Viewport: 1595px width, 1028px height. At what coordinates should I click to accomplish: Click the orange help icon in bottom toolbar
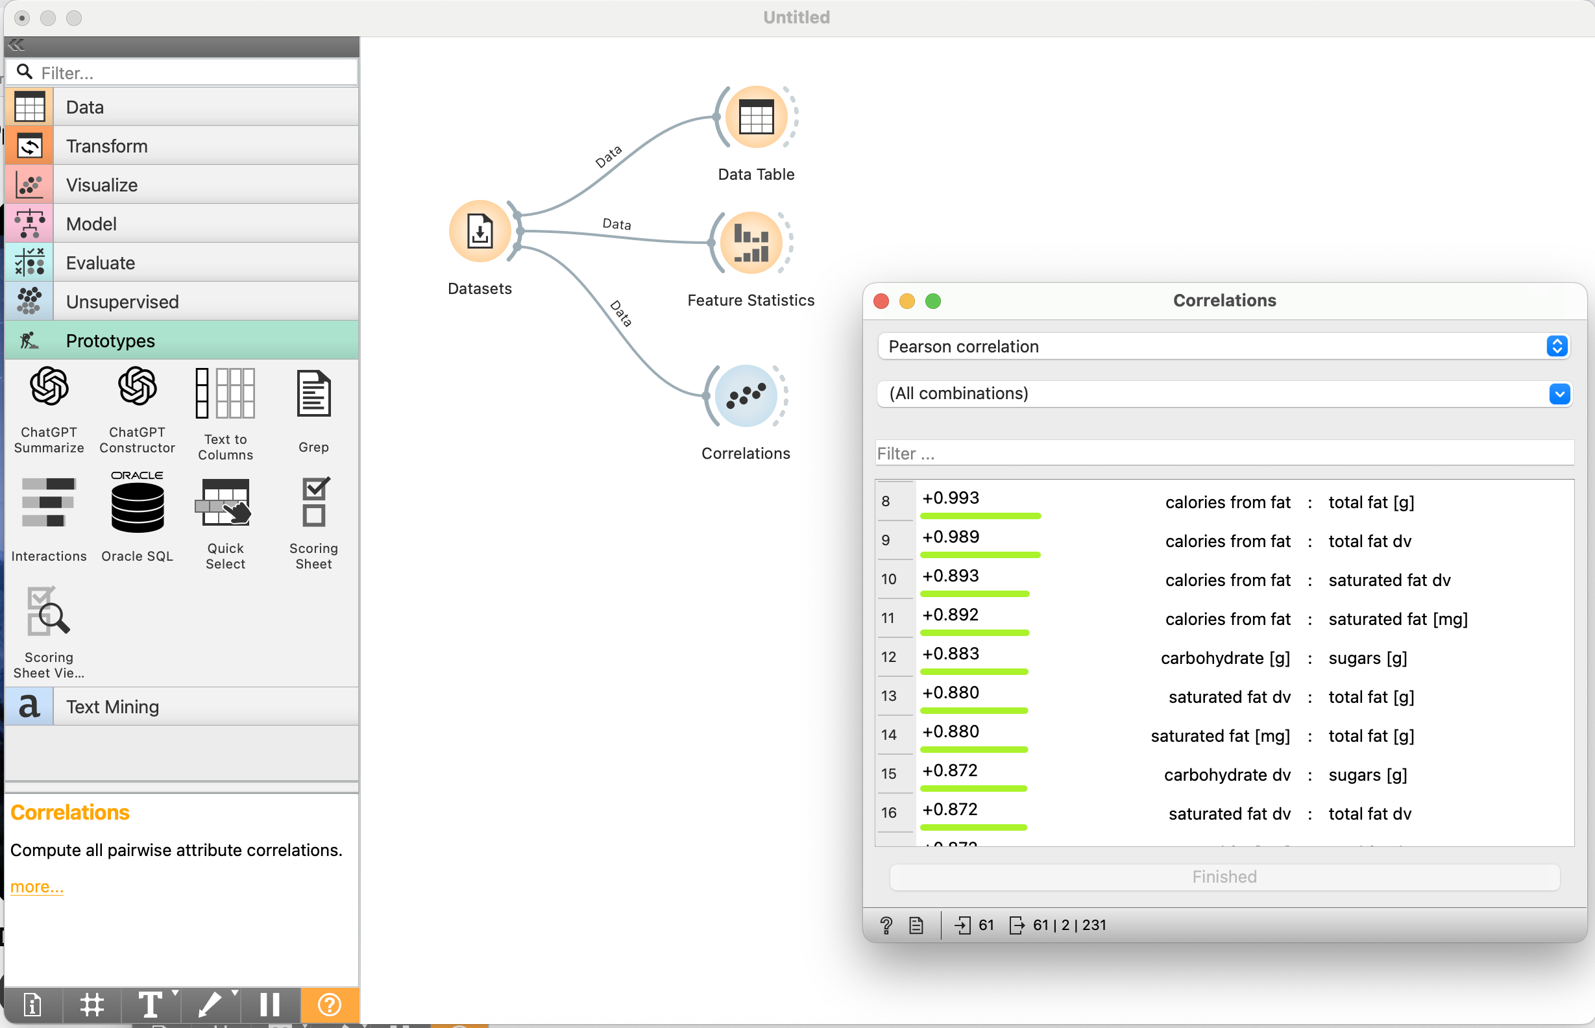(330, 1005)
